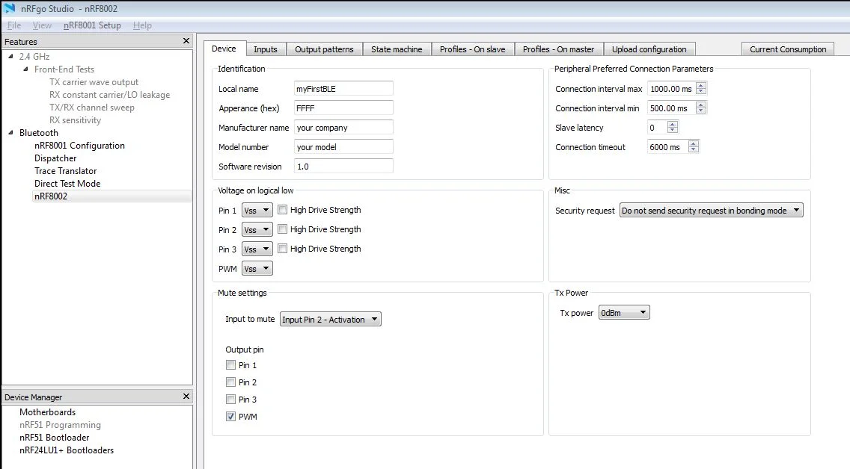850x469 pixels.
Task: Select RX sensitivity in the tree
Action: (x=75, y=120)
